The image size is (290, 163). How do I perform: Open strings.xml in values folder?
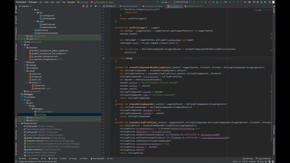[x=37, y=77]
